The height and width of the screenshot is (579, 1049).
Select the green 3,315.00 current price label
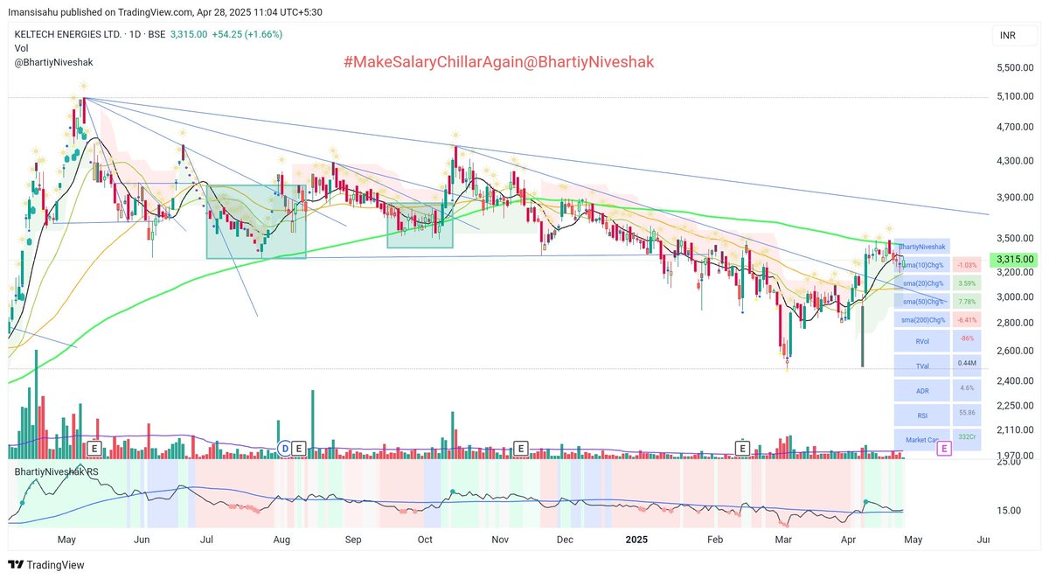1013,260
